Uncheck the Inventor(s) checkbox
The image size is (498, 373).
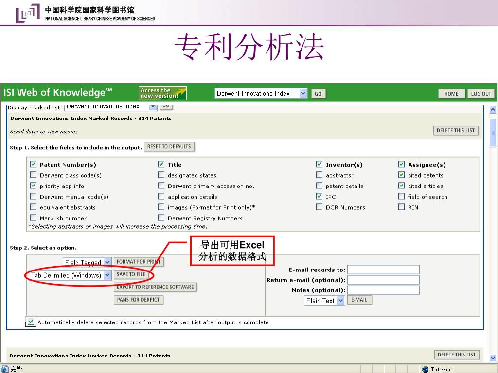point(319,164)
